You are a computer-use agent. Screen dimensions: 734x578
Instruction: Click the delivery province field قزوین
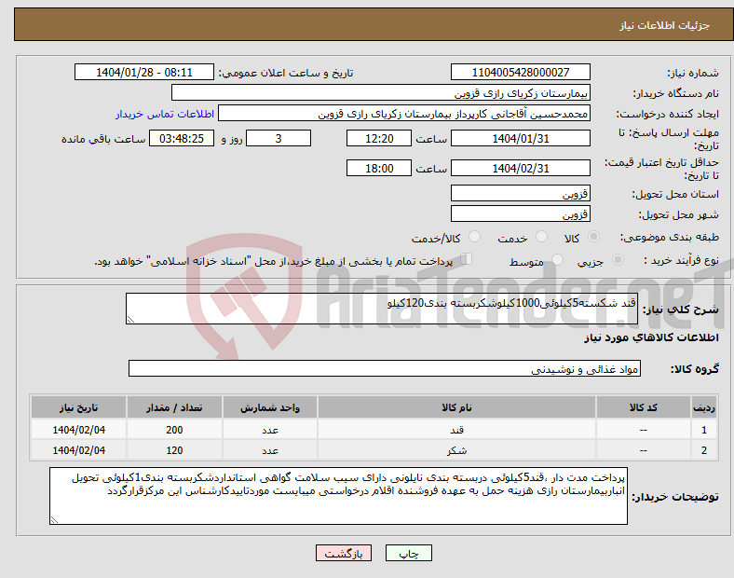coord(520,193)
